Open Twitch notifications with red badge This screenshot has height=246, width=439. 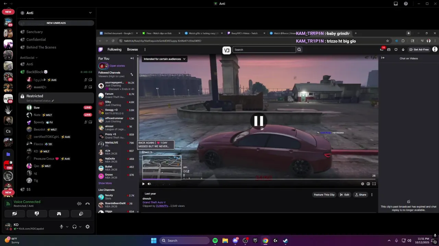(x=382, y=49)
